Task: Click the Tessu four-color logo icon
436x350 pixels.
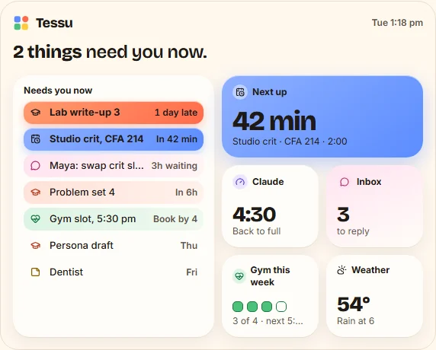Action: [21, 23]
